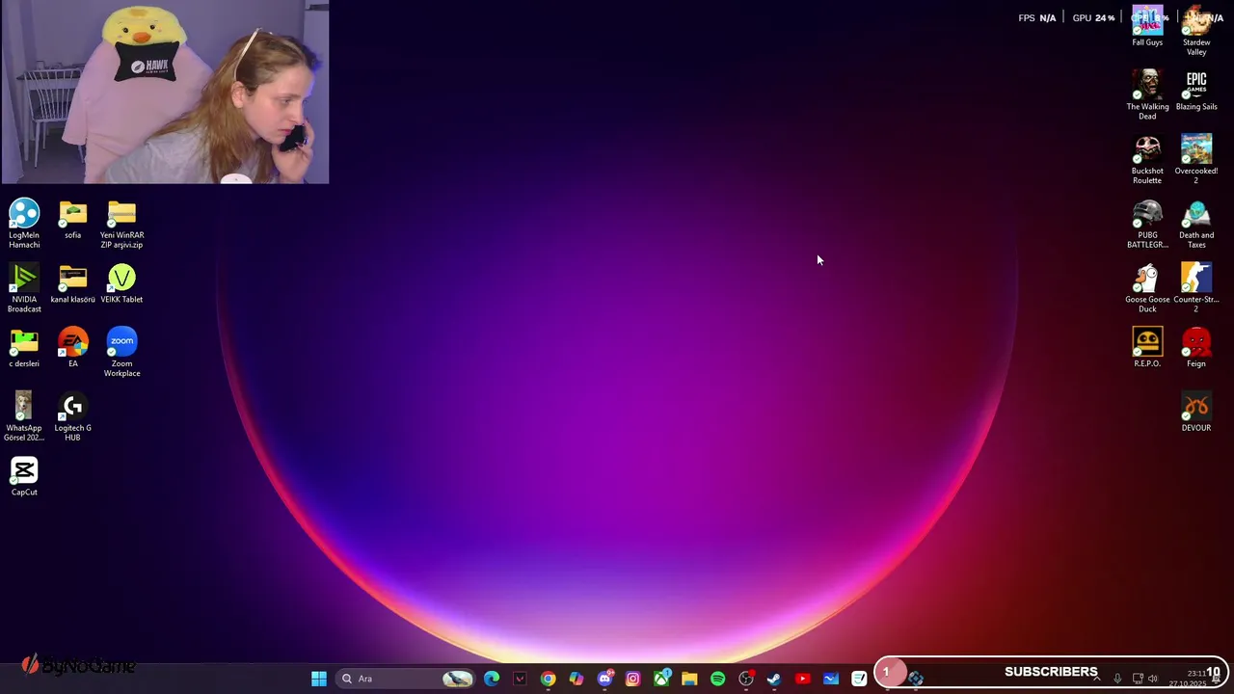
Task: Launch the Overcooked! 2 shortcut
Action: [1196, 159]
